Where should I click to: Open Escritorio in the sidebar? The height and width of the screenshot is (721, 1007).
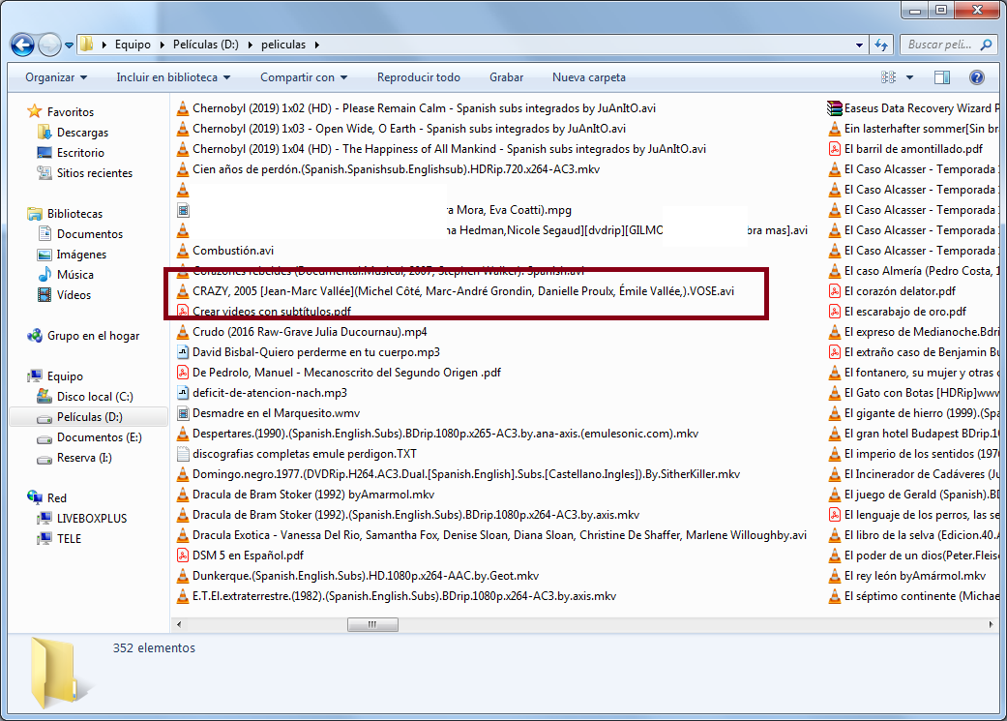[80, 153]
